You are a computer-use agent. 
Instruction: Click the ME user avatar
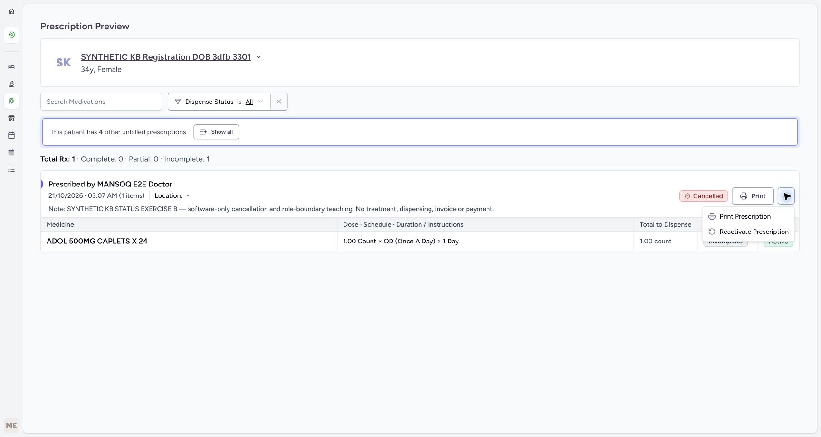pyautogui.click(x=11, y=426)
